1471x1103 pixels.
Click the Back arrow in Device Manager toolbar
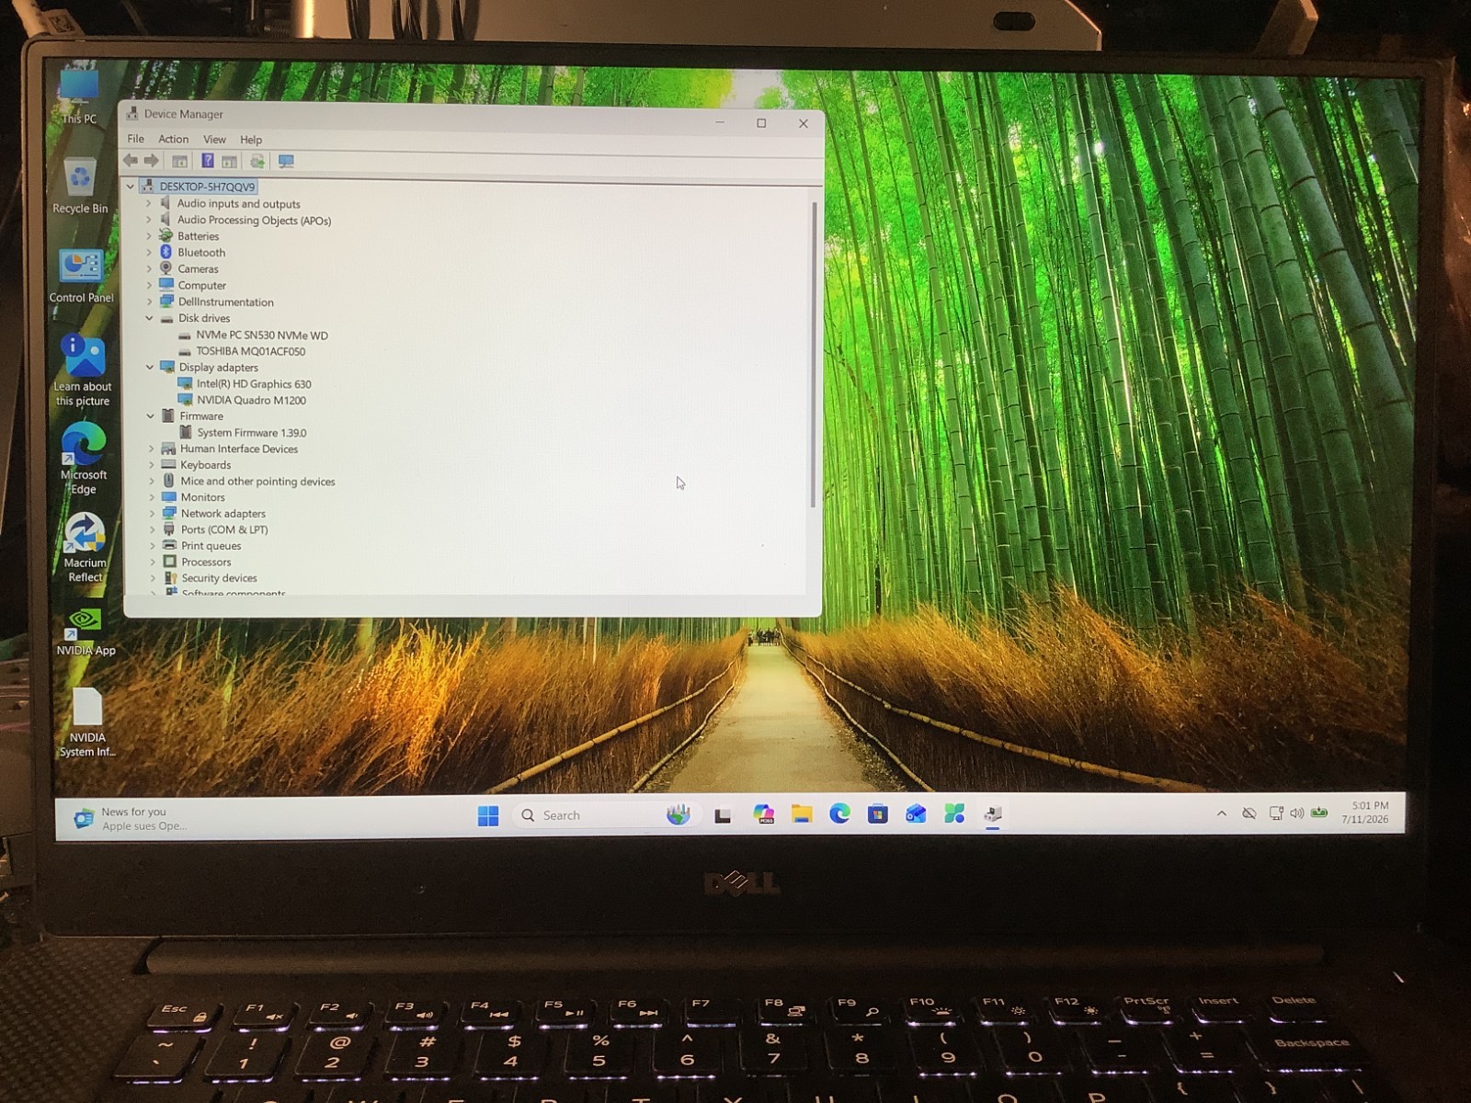[x=131, y=161]
